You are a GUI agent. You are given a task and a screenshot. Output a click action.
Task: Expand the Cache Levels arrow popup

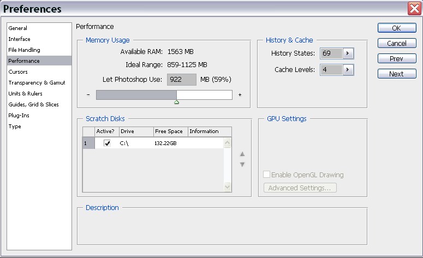(348, 70)
